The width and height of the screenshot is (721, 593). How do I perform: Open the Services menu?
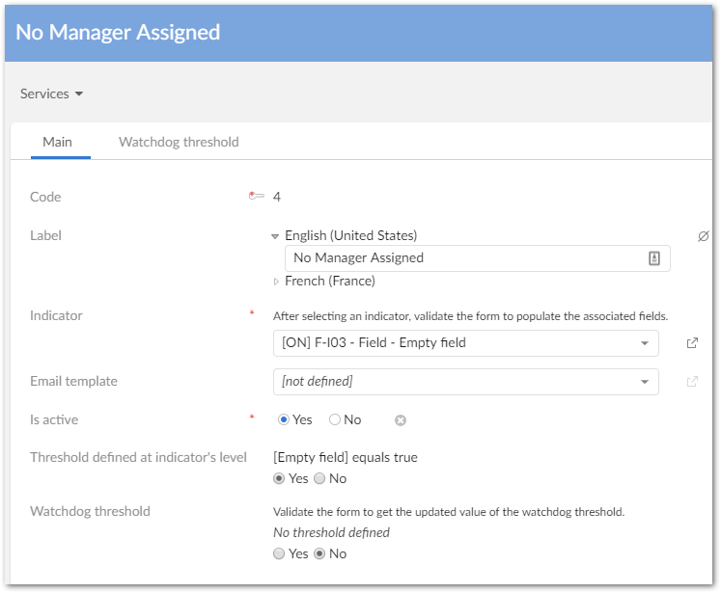coord(51,94)
